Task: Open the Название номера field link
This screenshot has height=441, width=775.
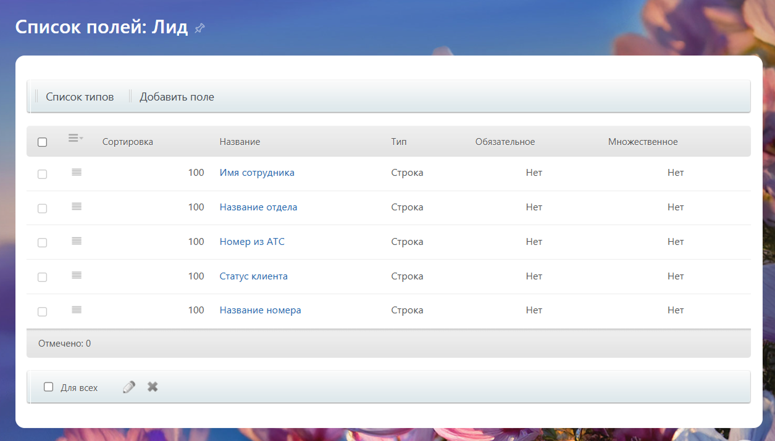Action: 260,310
